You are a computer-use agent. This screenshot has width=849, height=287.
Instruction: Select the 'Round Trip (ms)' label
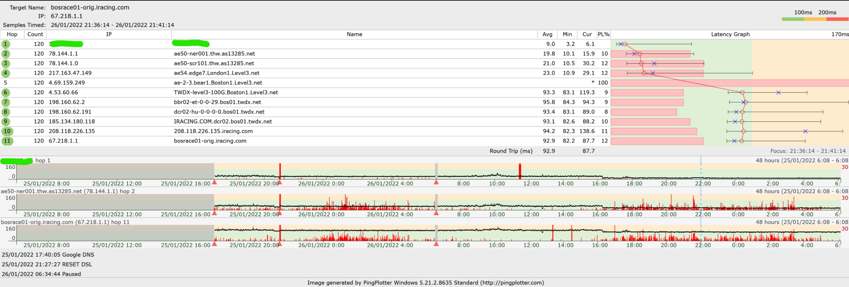pos(511,151)
